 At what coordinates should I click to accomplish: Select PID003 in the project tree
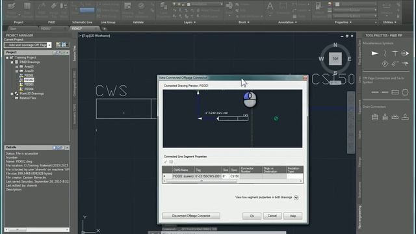point(29,84)
